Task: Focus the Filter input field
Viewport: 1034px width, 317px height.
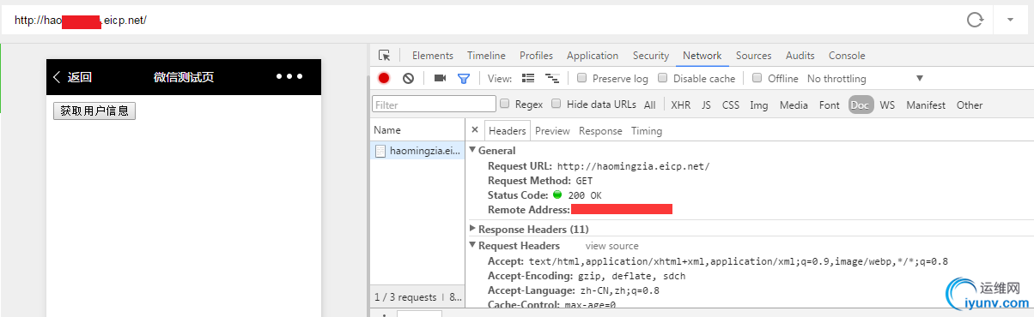Action: point(435,105)
